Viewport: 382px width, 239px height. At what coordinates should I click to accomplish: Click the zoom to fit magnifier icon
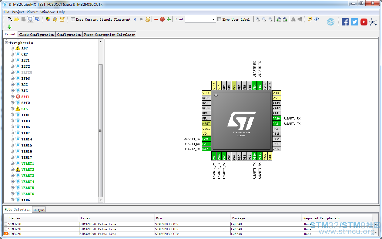(258, 19)
